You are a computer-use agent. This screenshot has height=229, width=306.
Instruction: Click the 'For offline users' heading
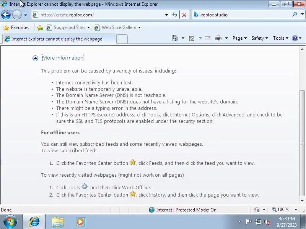60,132
